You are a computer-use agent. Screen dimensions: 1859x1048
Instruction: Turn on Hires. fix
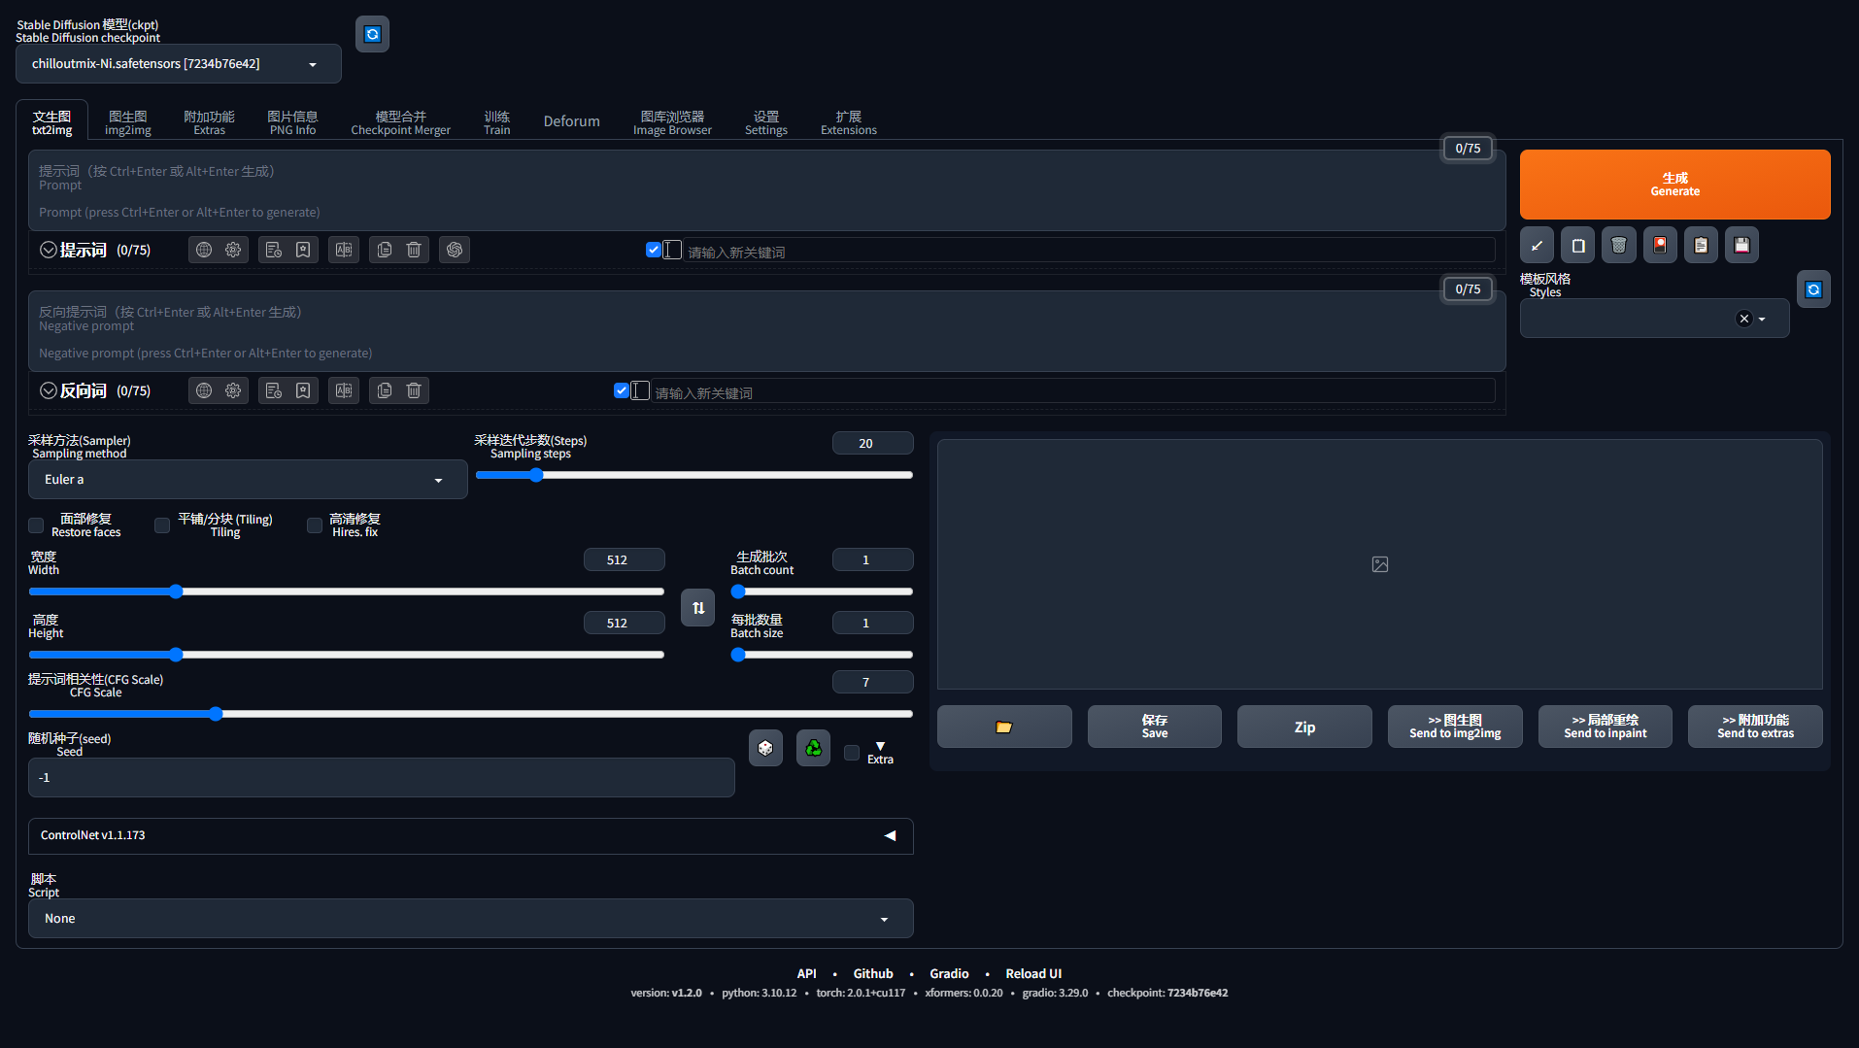tap(314, 525)
